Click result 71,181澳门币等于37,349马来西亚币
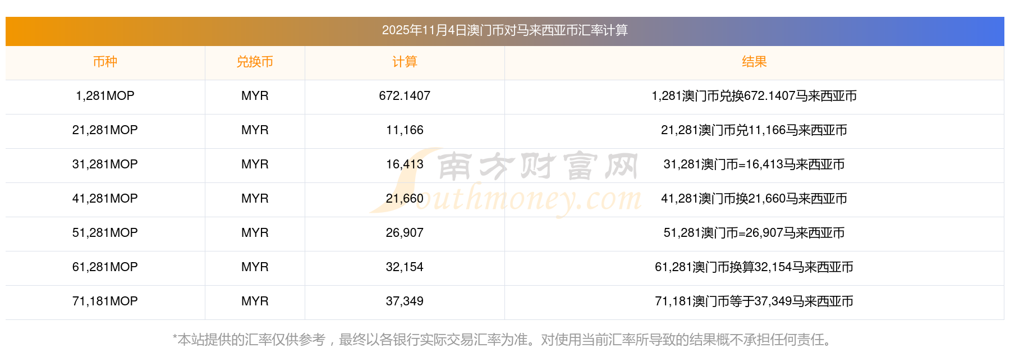 click(x=754, y=301)
